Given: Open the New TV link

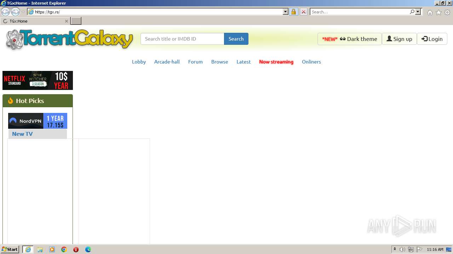Looking at the screenshot, I should (22, 134).
